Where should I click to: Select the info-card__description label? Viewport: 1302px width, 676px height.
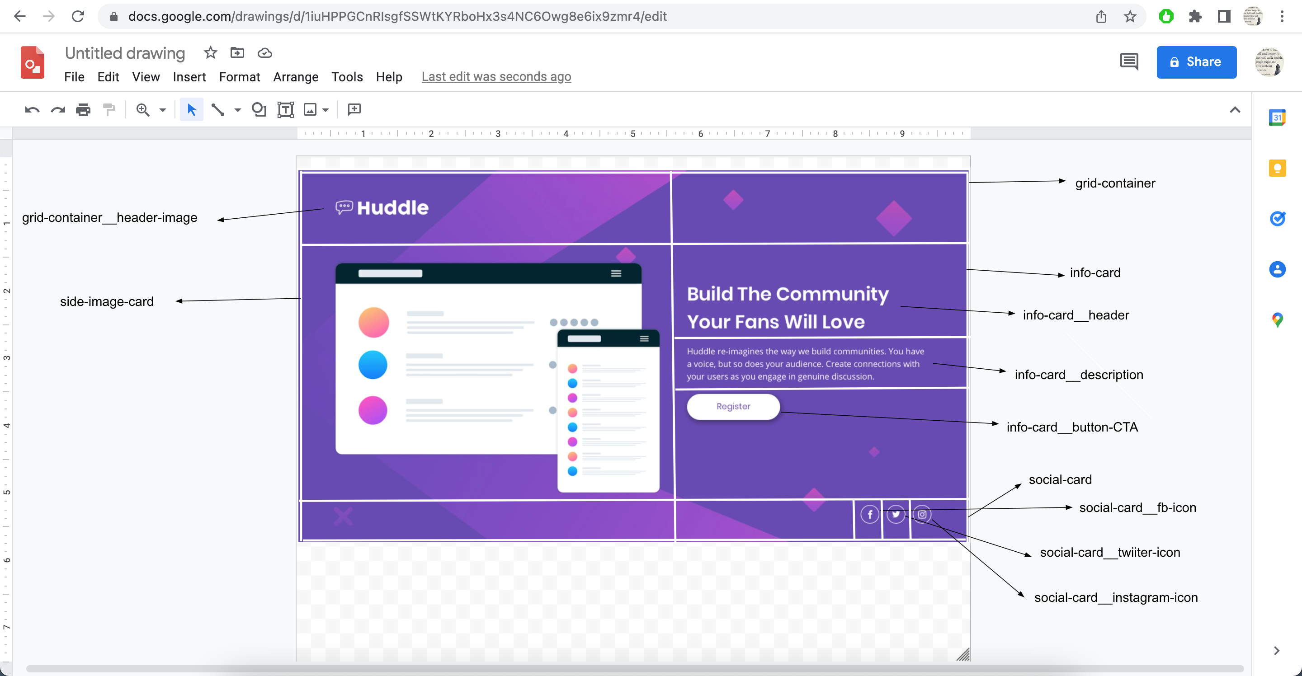[x=1079, y=375]
